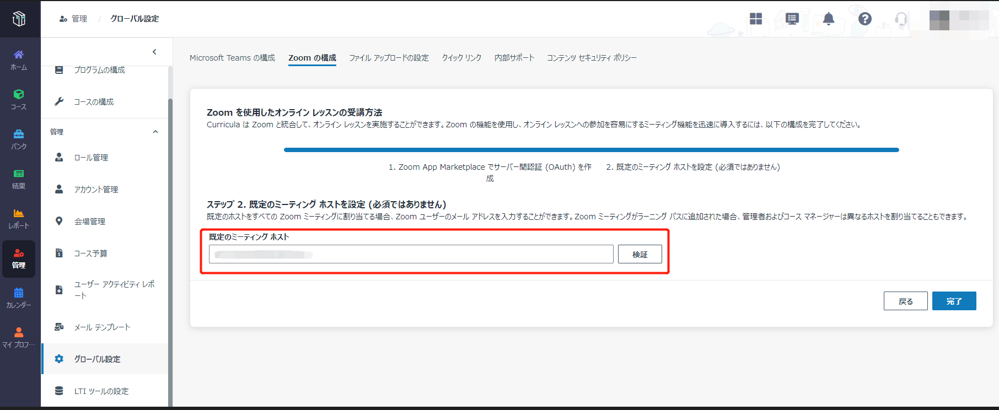Click the Curricula logo icon

[19, 19]
